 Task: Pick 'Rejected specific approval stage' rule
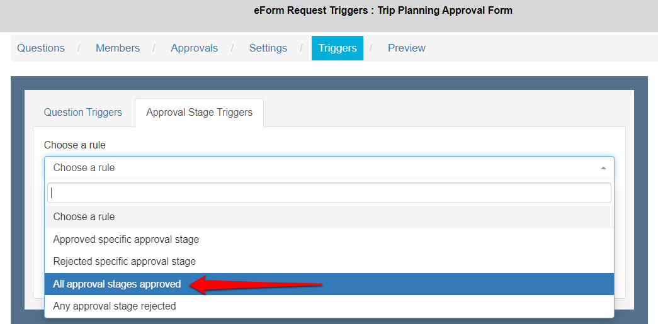[125, 261]
